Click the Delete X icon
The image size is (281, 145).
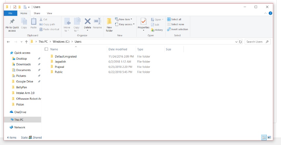(x=88, y=21)
